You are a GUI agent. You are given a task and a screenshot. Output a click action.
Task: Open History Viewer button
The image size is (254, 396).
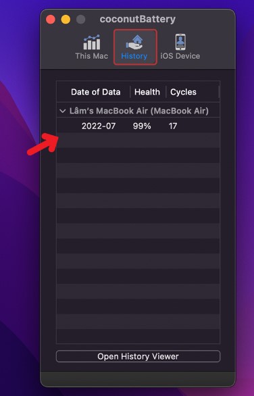pos(138,356)
